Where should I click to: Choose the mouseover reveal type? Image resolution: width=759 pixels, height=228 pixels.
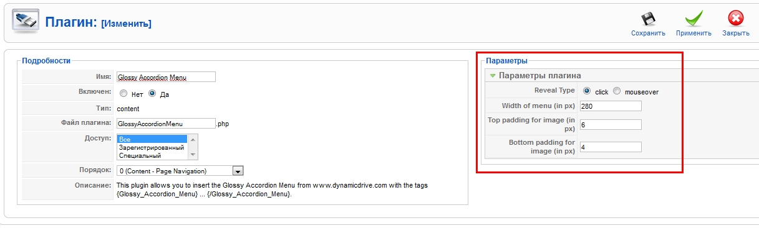coord(617,91)
